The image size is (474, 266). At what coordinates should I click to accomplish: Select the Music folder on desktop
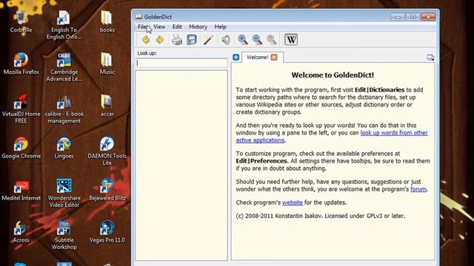coord(107,64)
